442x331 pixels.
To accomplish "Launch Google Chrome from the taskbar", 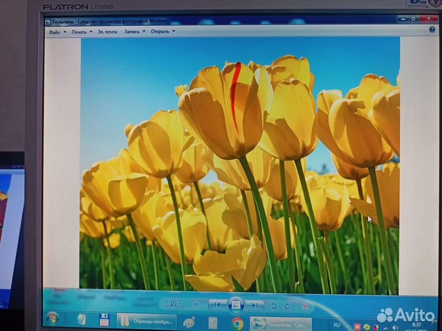I will tap(238, 324).
